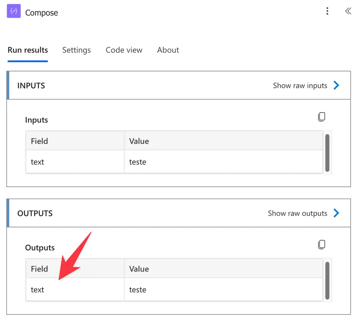The image size is (359, 320).
Task: Copy the Inputs table contents
Action: click(322, 117)
